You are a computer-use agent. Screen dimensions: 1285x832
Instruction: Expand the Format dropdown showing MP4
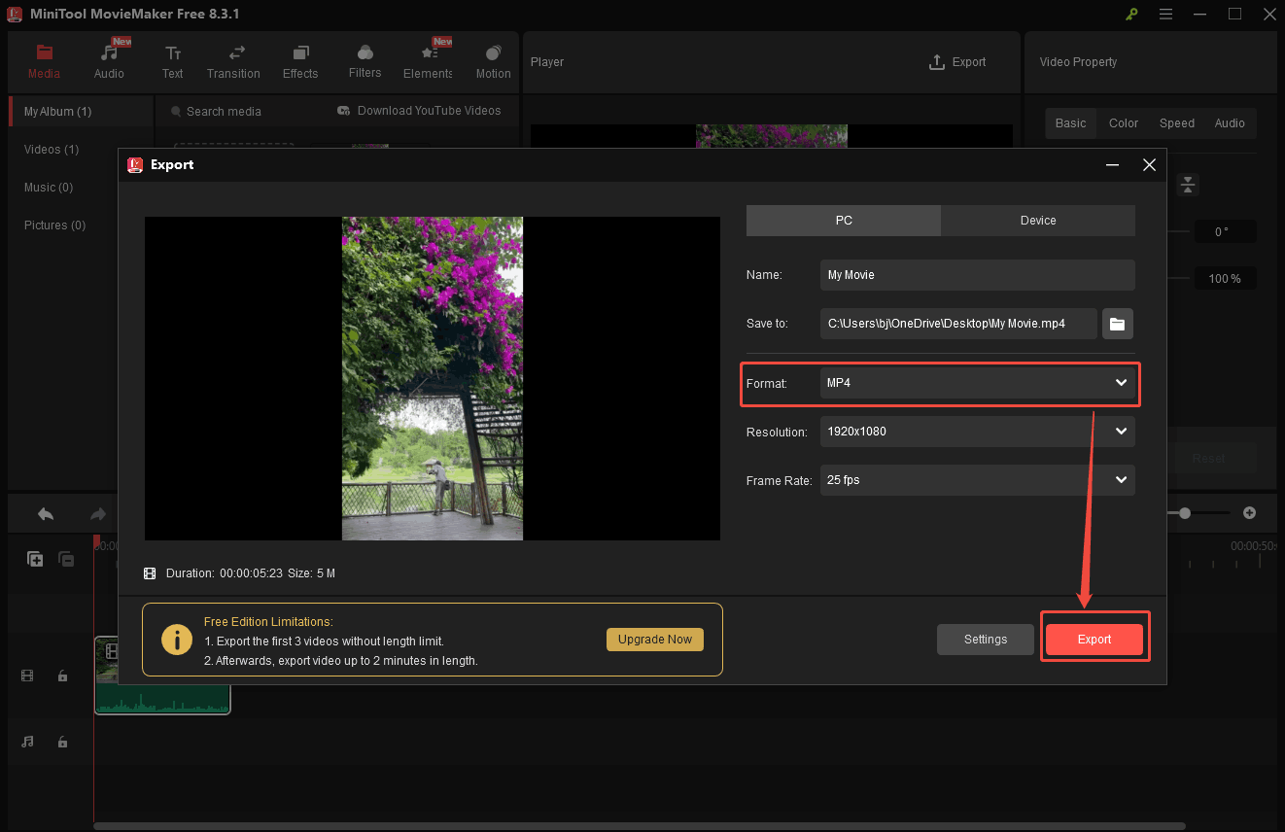[977, 383]
